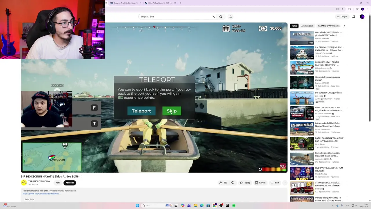Image resolution: width=371 pixels, height=209 pixels.
Task: Open 34 TONLUK DEV ARAÇ video thumbnail
Action: (302, 188)
